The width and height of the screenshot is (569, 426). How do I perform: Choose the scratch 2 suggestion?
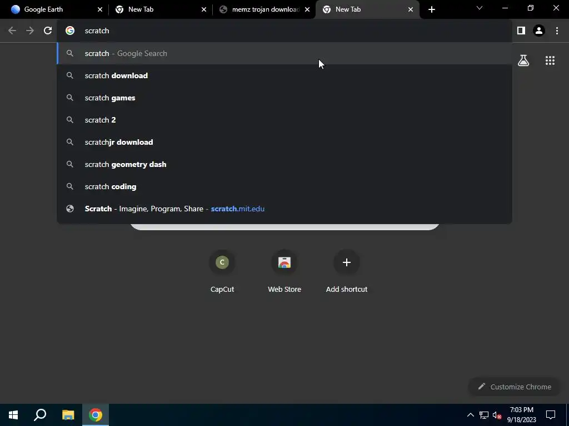tap(284, 120)
